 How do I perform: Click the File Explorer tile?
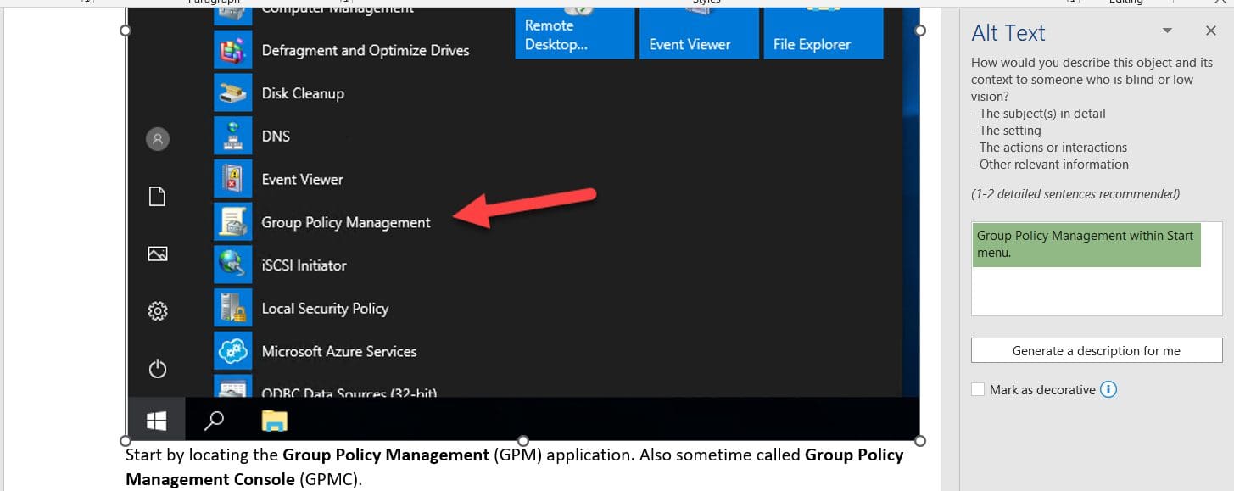[824, 33]
